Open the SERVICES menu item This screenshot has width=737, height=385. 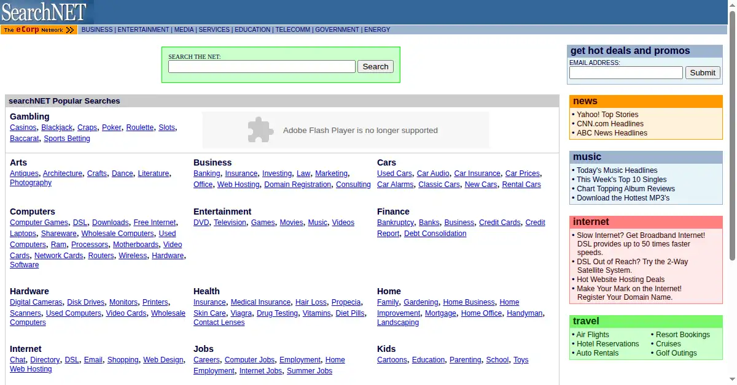point(214,29)
